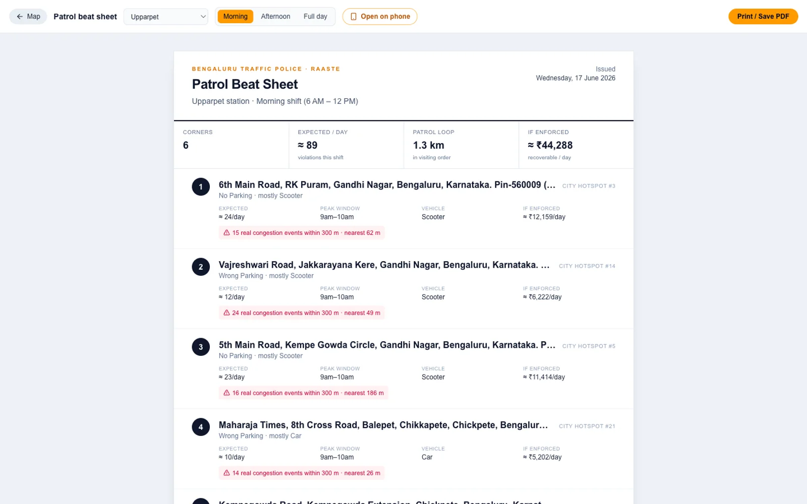Click the ≈ 23/day expected value
The image size is (807, 504).
[232, 377]
